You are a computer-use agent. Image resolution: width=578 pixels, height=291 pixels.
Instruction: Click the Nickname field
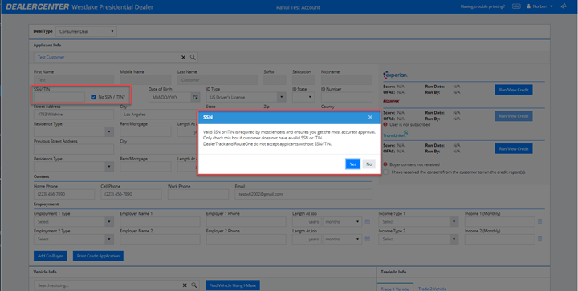pos(347,80)
